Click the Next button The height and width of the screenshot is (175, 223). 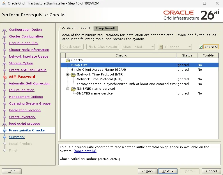click(x=168, y=171)
